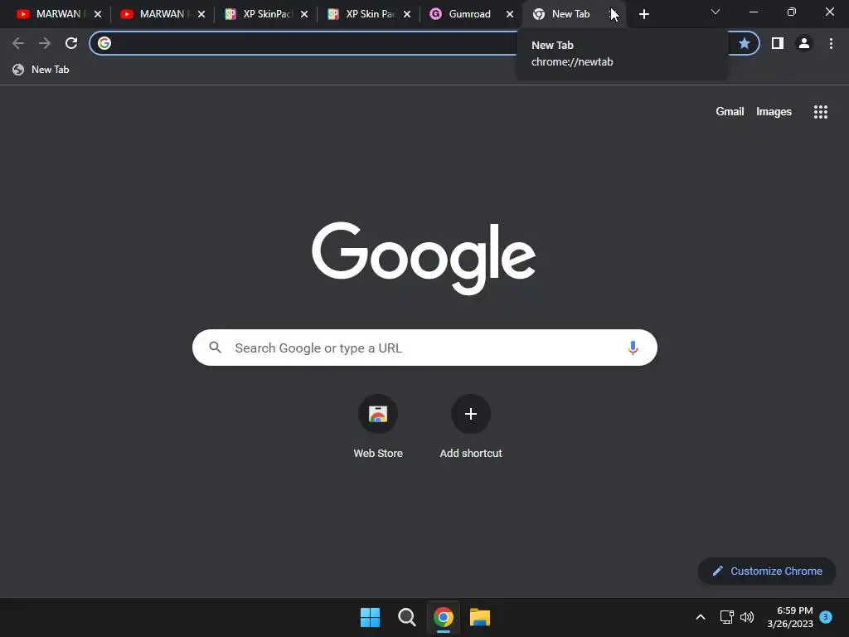The width and height of the screenshot is (849, 637).
Task: Close the XP SkinPack tab
Action: (x=304, y=15)
